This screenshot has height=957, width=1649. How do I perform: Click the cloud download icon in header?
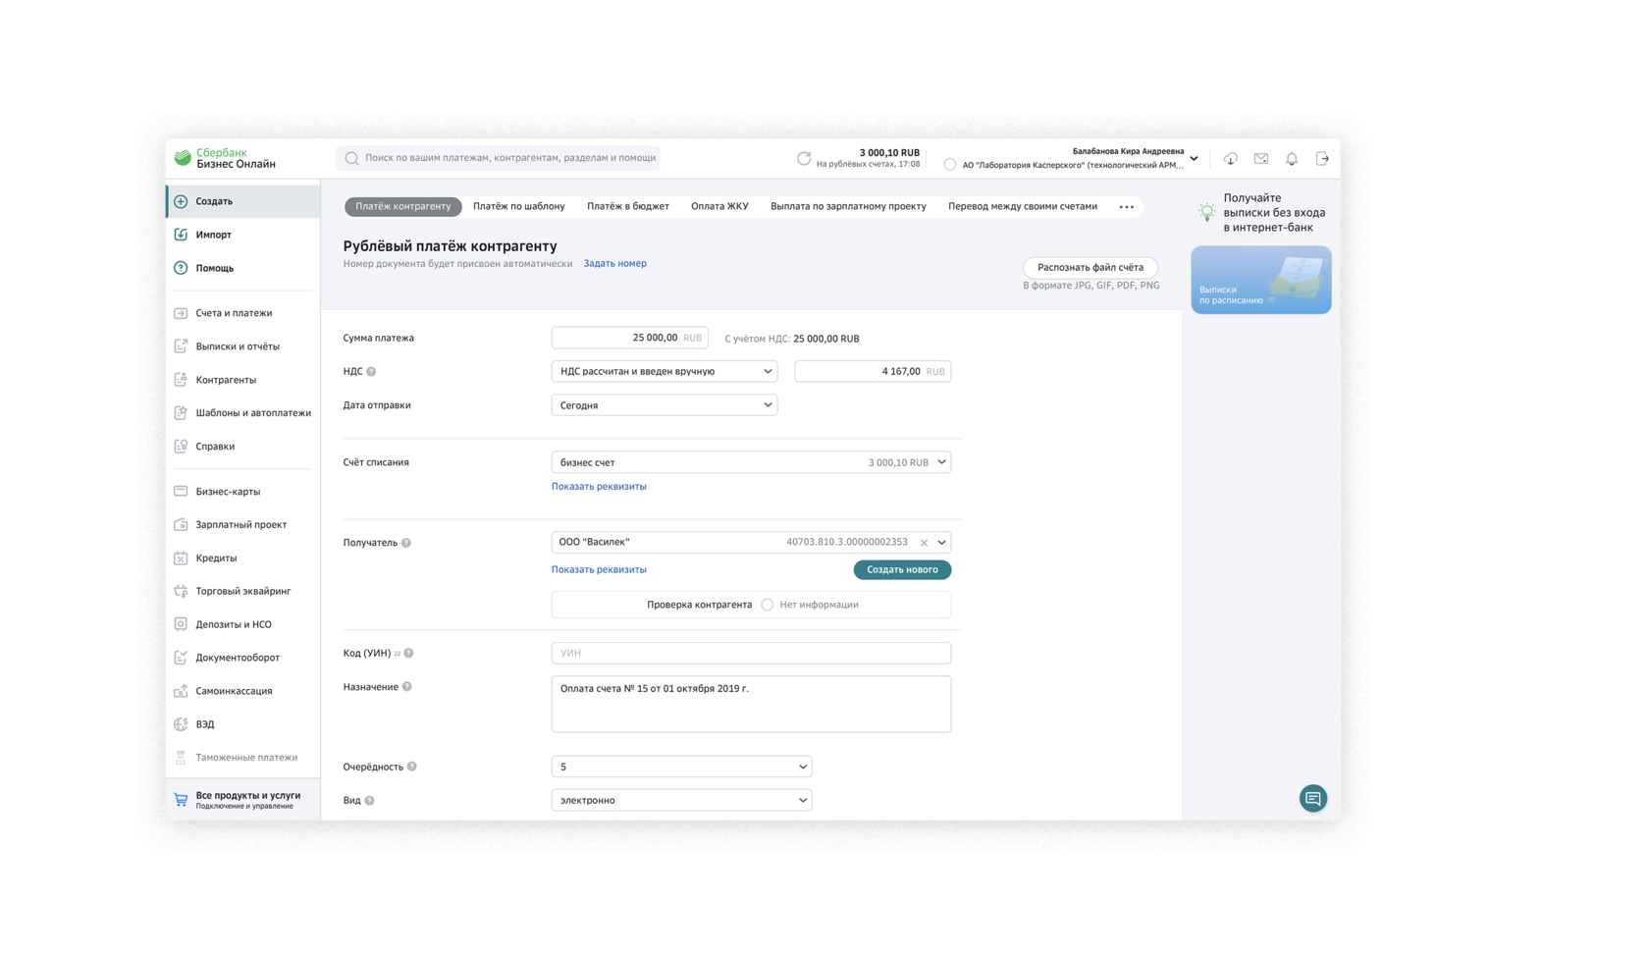pos(1231,159)
